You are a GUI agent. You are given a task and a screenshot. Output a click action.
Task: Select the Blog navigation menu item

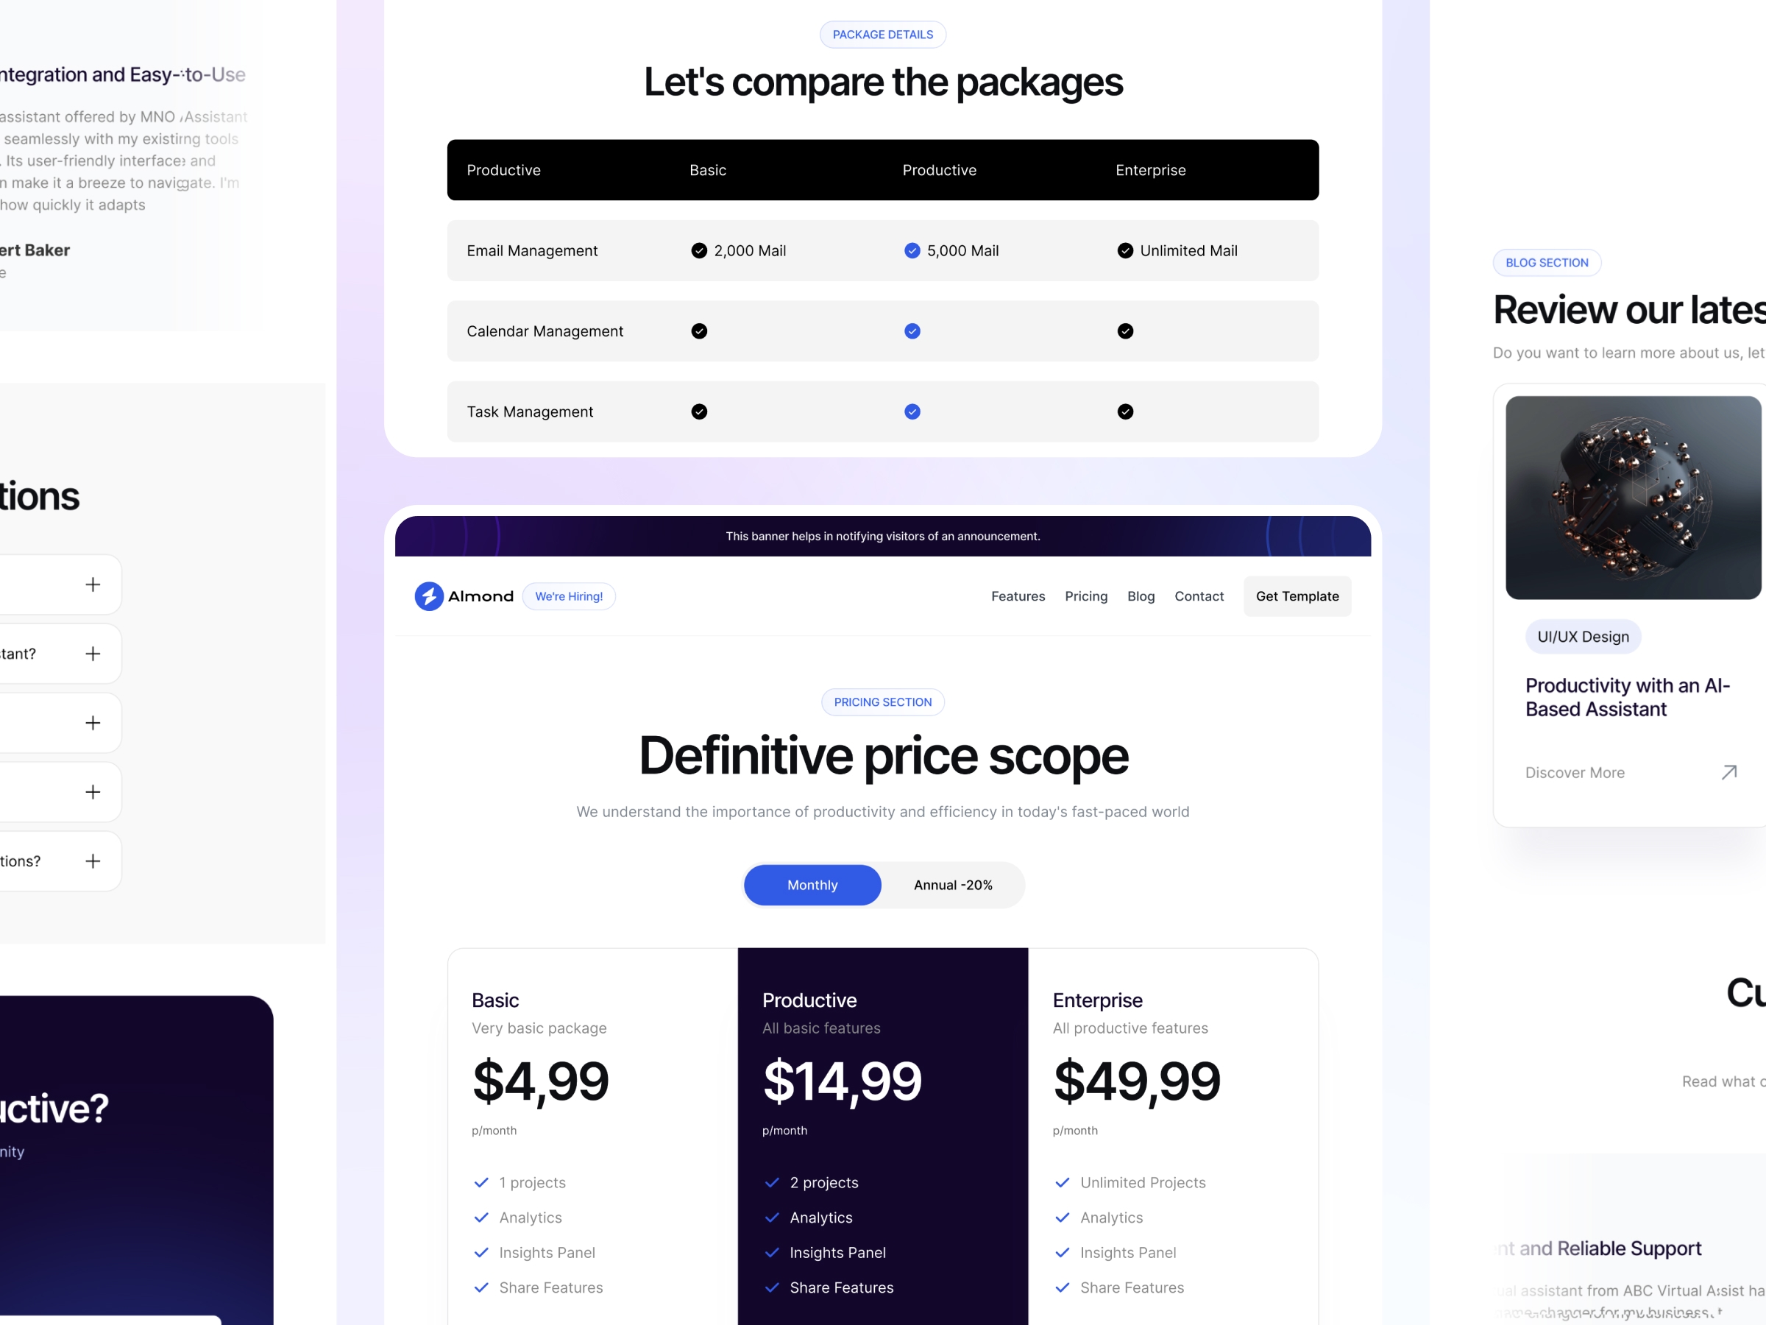[1141, 597]
